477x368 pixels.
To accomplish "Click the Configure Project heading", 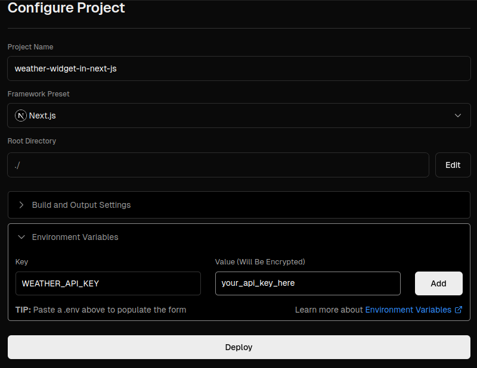I will click(66, 8).
